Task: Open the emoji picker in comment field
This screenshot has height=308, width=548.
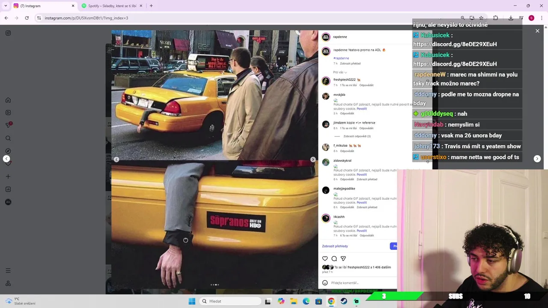Action: 325,283
